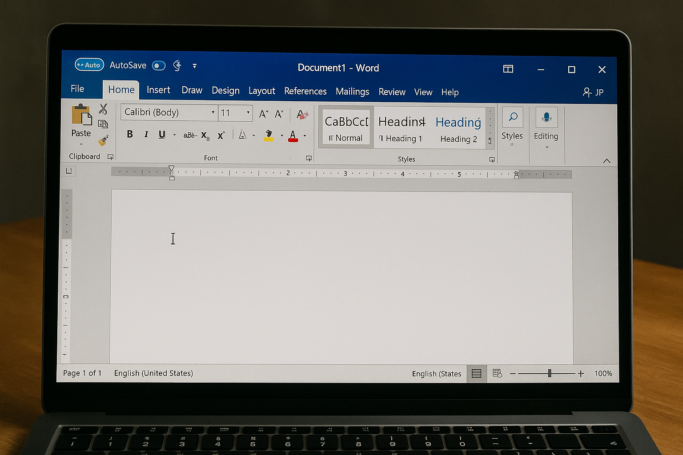The image size is (683, 455).
Task: Click the zoom slider handle
Action: [x=550, y=374]
